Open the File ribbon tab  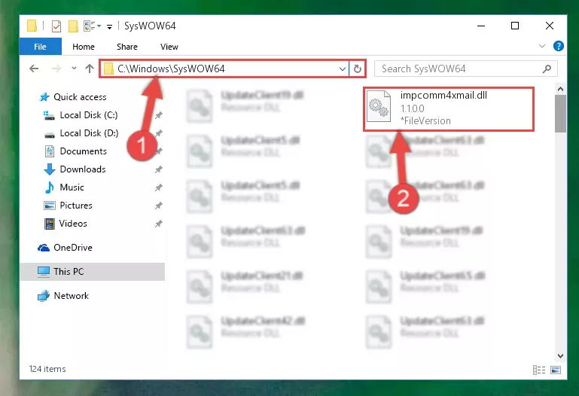[x=40, y=47]
